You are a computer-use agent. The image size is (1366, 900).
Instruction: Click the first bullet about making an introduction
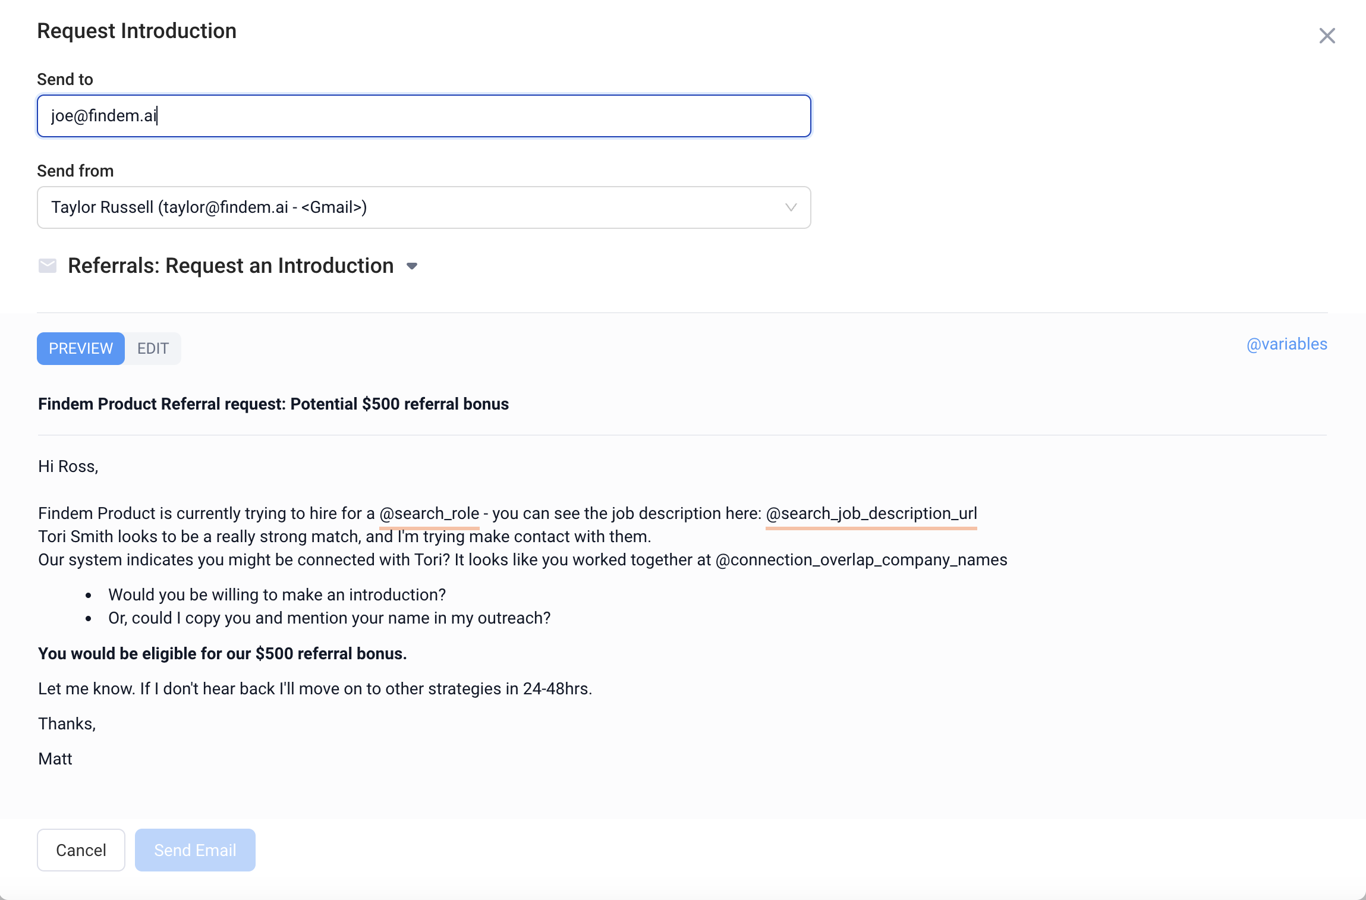tap(277, 595)
